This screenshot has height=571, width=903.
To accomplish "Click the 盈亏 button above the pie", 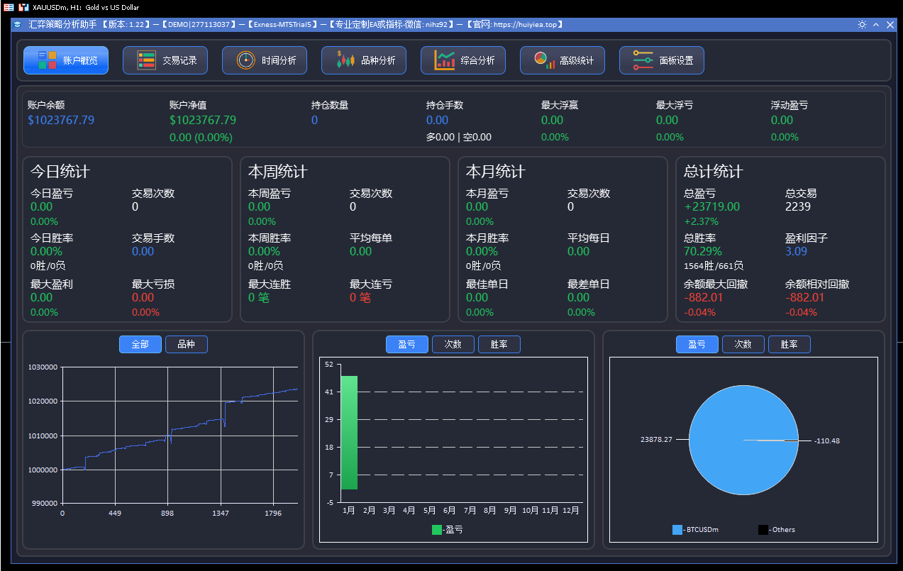I will click(x=697, y=344).
